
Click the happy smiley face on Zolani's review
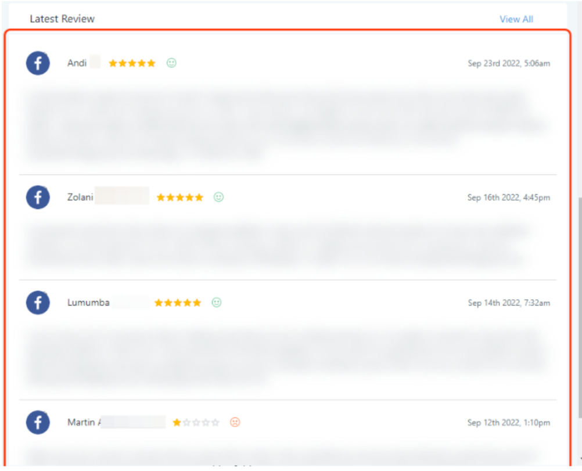click(218, 197)
